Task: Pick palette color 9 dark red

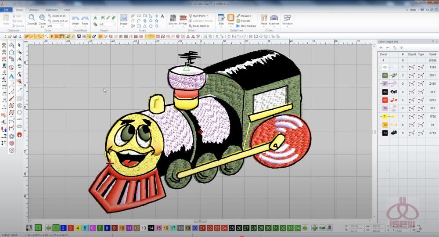Action: click(x=114, y=228)
